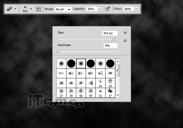The width and height of the screenshot is (183, 128).
Task: Open the Opacity slider arrow
Action: 100,9
